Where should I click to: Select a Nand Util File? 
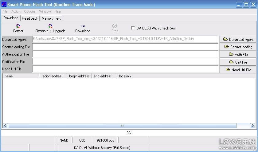pyautogui.click(x=238, y=70)
